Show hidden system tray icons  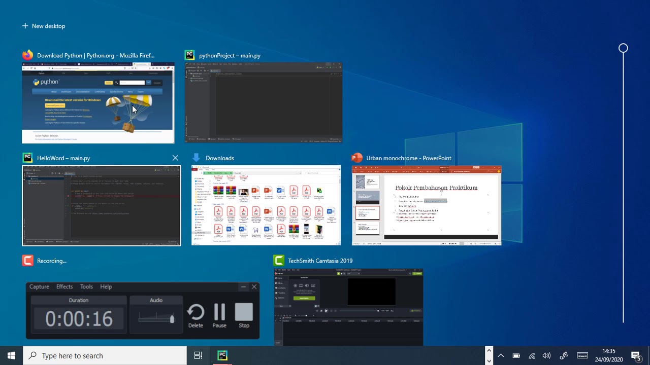(x=500, y=355)
